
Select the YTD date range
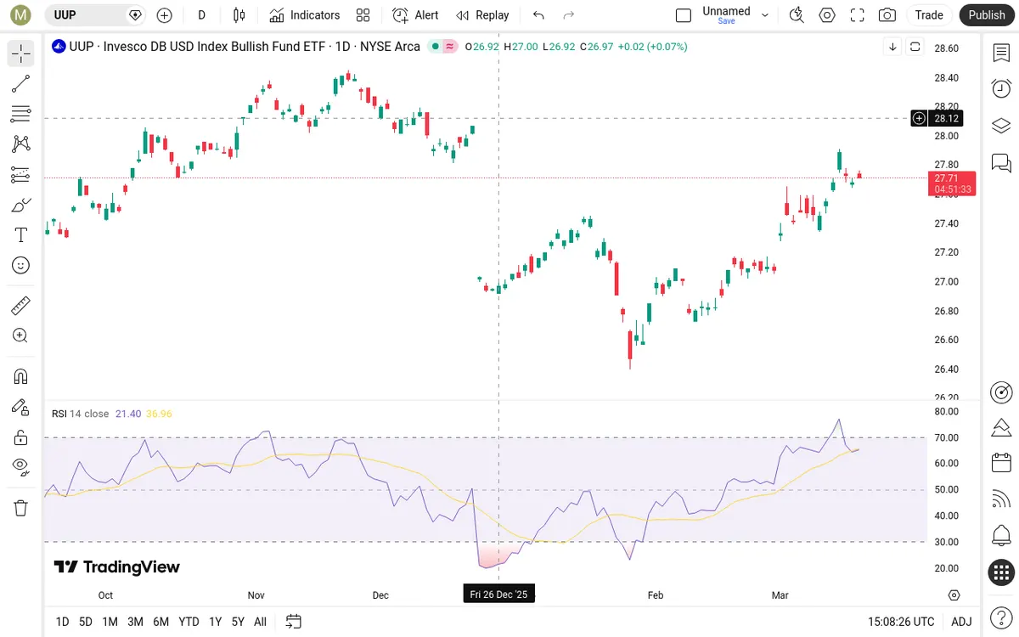(x=189, y=622)
